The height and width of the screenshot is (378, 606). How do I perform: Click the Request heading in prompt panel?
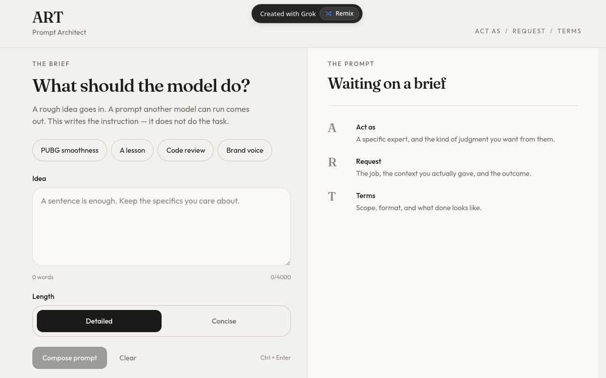pyautogui.click(x=369, y=161)
